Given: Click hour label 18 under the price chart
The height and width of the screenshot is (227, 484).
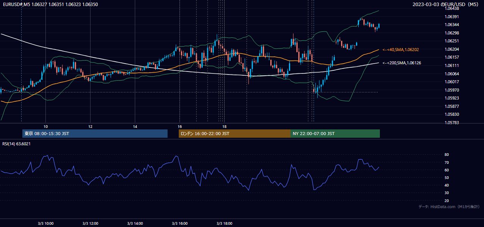Looking at the screenshot, I should [x=224, y=126].
